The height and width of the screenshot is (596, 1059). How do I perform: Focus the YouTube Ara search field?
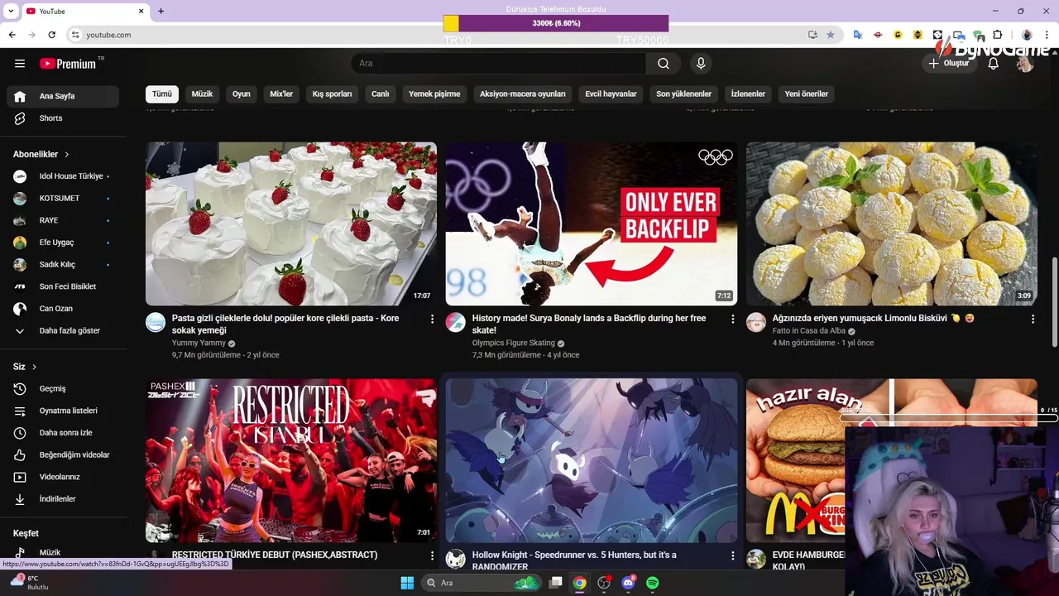499,64
